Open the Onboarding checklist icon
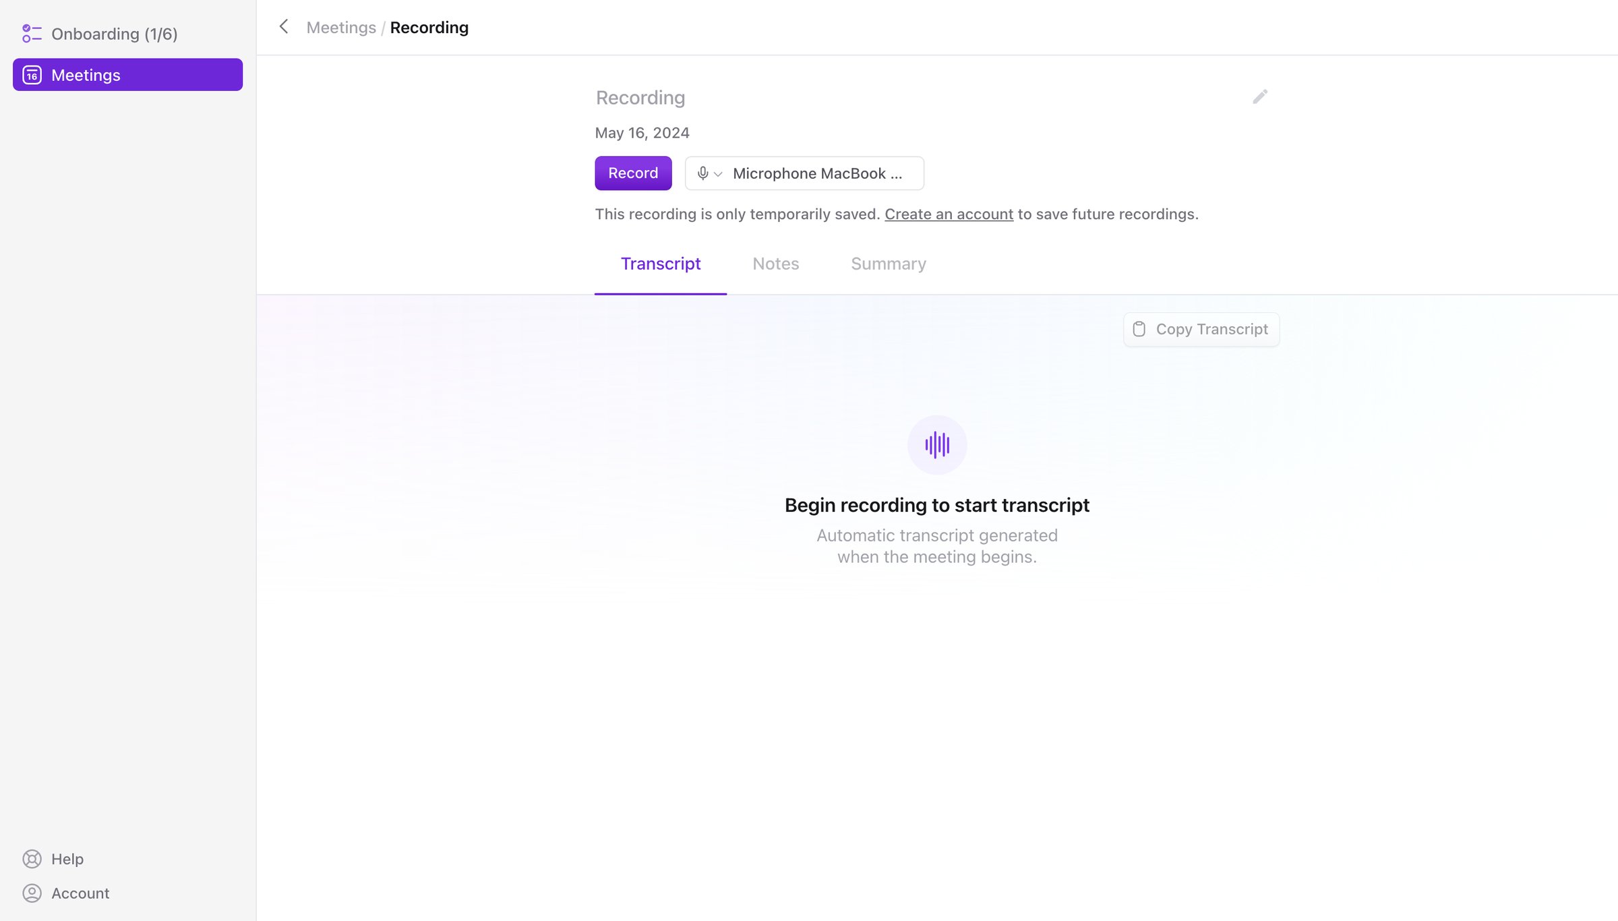The height and width of the screenshot is (921, 1618). click(x=32, y=34)
